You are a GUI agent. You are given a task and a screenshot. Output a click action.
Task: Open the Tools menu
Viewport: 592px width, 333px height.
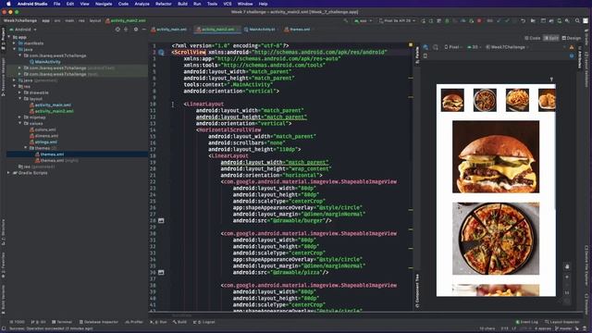tap(212, 4)
